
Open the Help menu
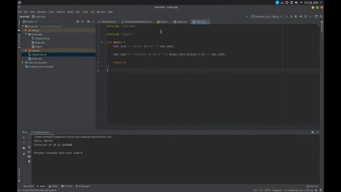(110, 12)
